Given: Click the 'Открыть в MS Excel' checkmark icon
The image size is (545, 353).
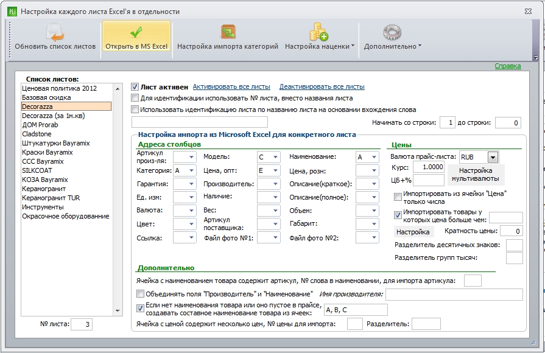Looking at the screenshot, I should coord(136,32).
